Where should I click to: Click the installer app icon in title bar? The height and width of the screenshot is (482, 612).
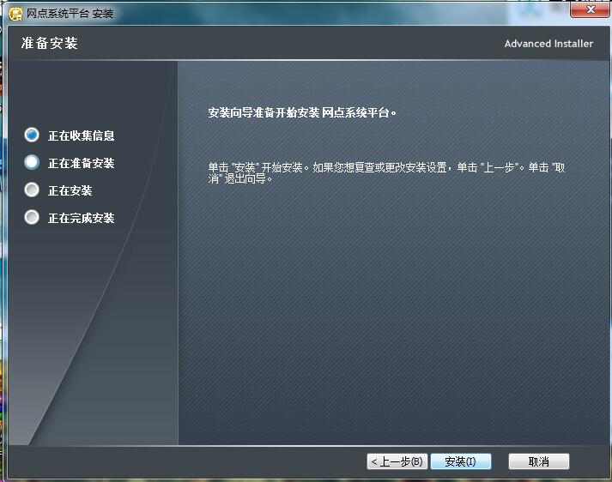click(15, 13)
